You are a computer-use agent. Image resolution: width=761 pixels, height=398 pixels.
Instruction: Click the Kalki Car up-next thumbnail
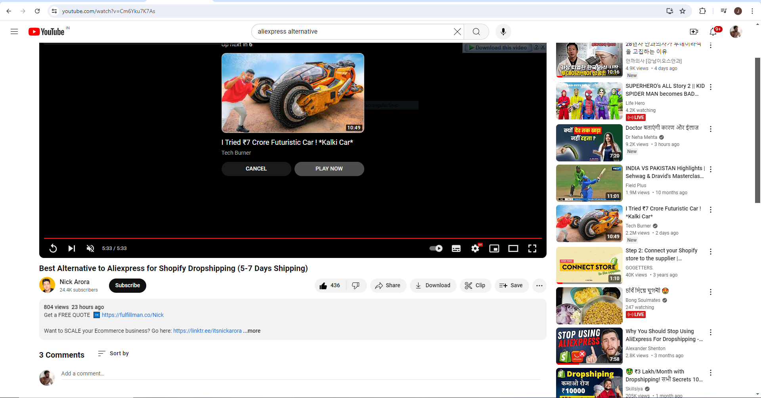tap(293, 93)
